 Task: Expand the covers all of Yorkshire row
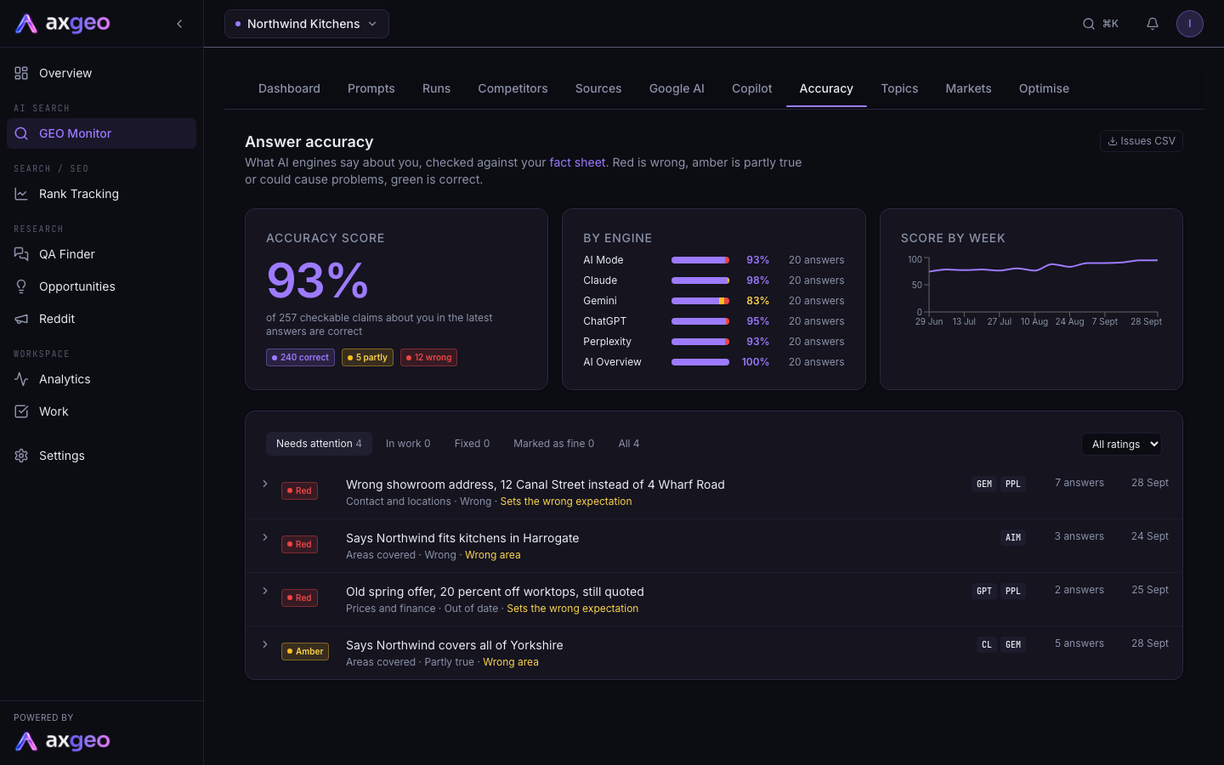265,644
